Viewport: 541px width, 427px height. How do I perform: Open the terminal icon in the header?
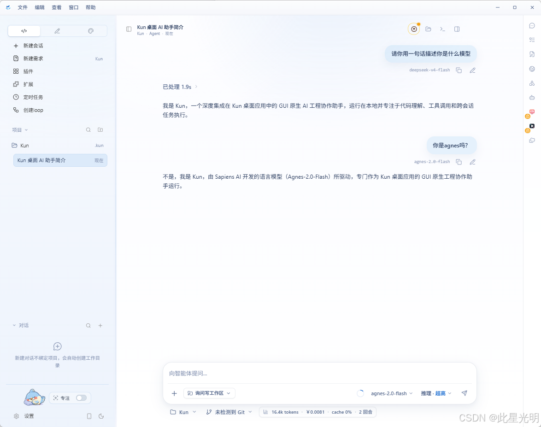tap(443, 29)
